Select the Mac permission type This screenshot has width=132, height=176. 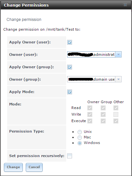coord(80,137)
